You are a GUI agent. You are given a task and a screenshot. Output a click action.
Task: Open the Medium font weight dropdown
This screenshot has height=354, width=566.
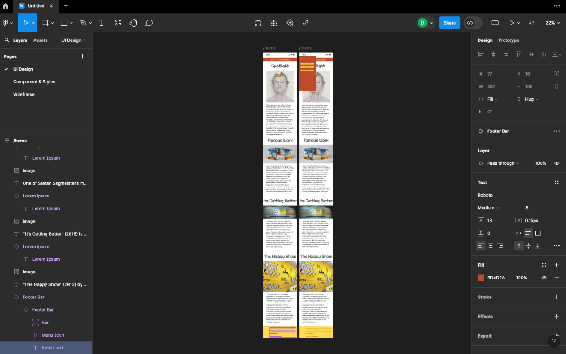[489, 208]
